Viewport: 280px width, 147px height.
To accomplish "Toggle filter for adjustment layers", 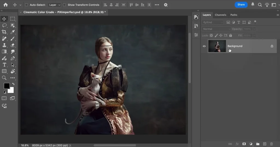I will pos(234,22).
